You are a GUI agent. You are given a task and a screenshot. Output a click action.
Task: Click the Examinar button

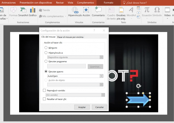pos(95,67)
